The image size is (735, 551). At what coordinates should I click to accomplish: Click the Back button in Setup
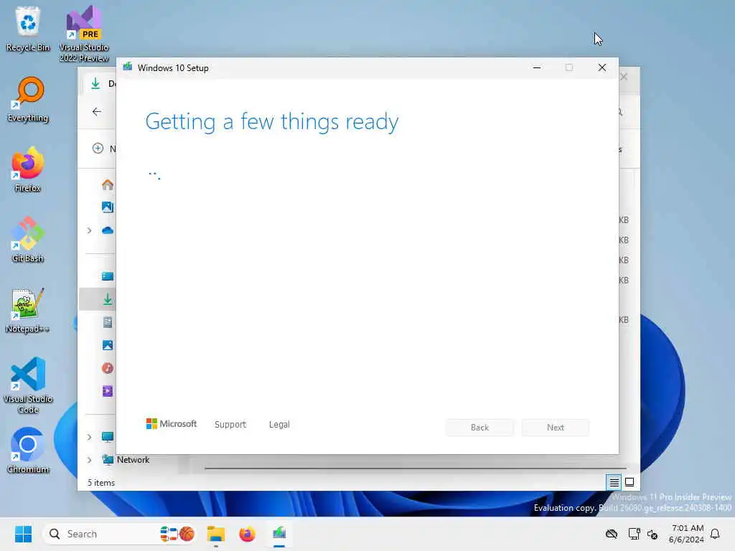tap(479, 428)
